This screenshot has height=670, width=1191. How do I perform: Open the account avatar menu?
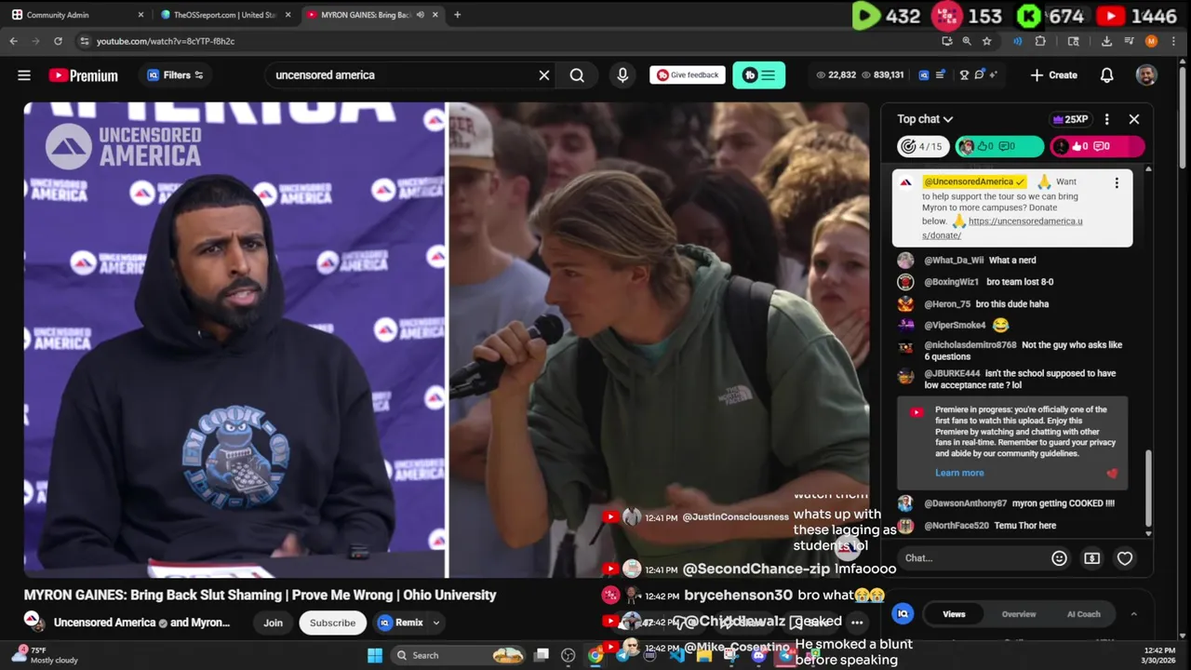tap(1146, 75)
